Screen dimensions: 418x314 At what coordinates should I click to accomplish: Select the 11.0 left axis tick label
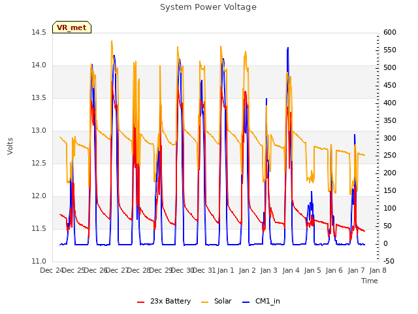click(x=39, y=261)
